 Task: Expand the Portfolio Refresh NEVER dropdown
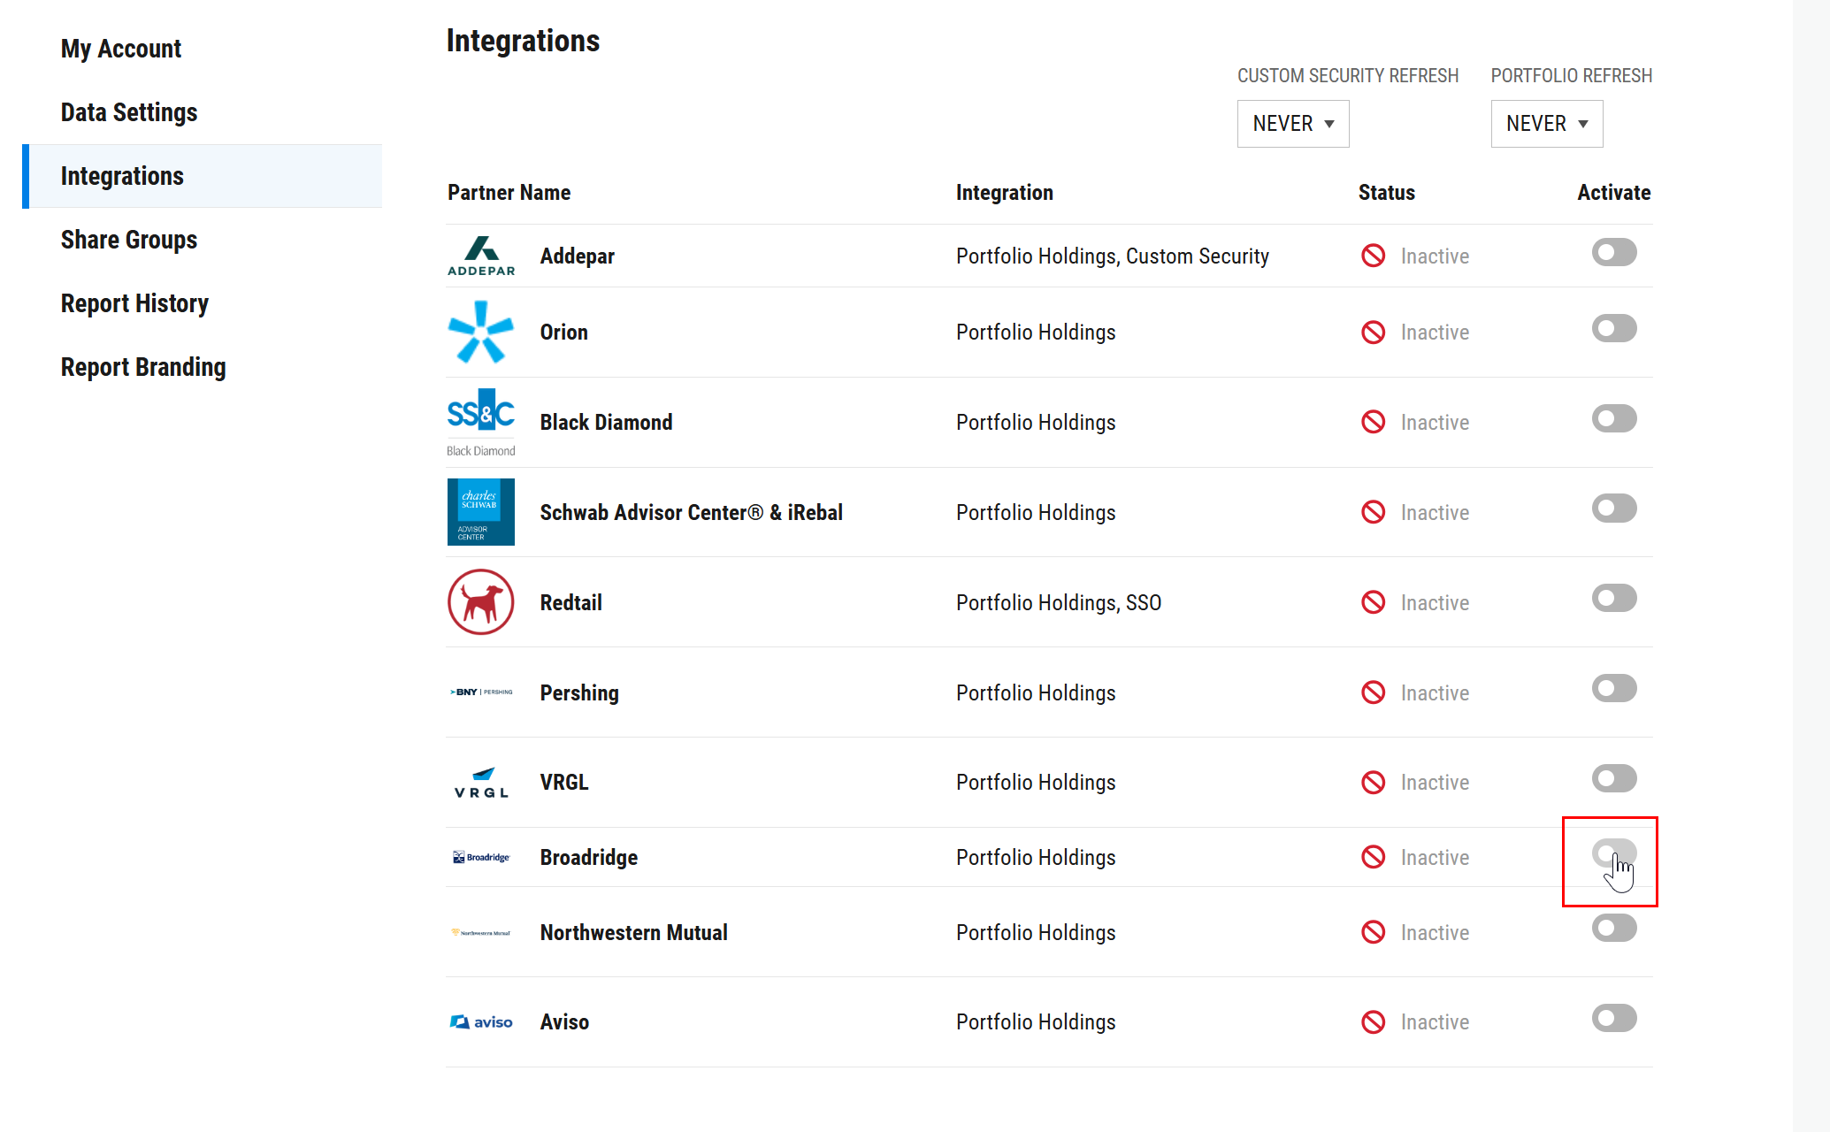(1547, 124)
